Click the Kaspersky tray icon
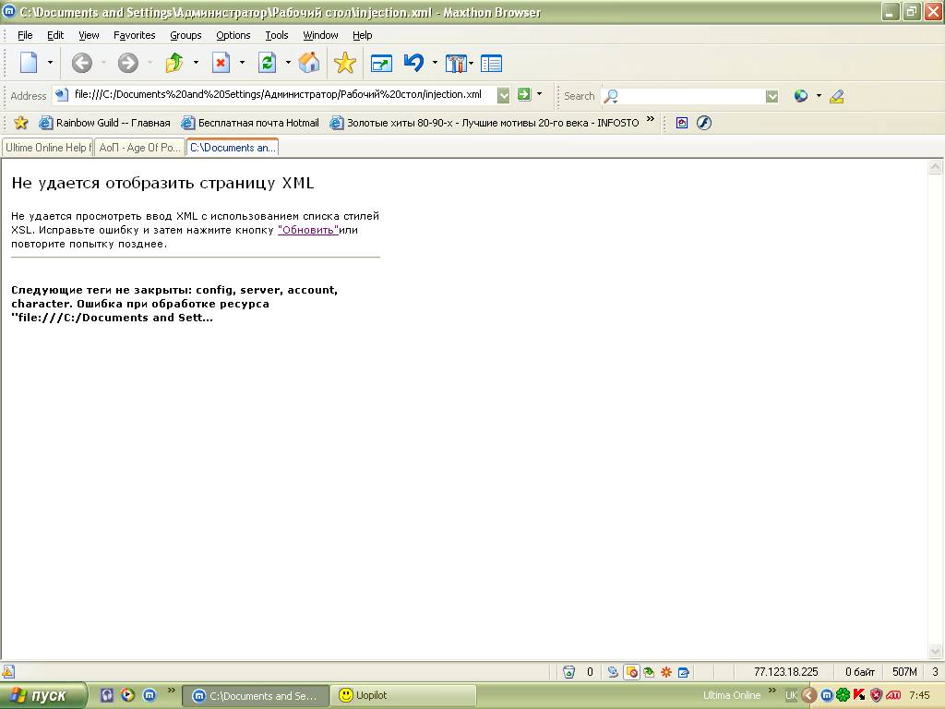Image resolution: width=945 pixels, height=709 pixels. click(859, 695)
